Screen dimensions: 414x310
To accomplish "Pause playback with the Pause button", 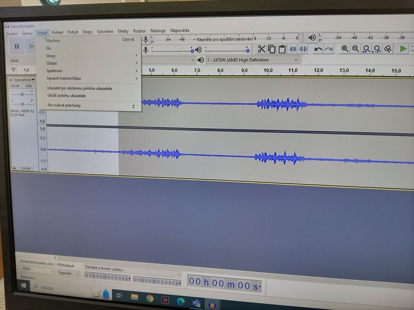I will 16,46.
